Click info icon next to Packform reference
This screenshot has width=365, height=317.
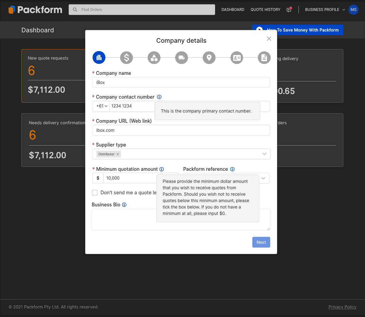[x=232, y=169]
